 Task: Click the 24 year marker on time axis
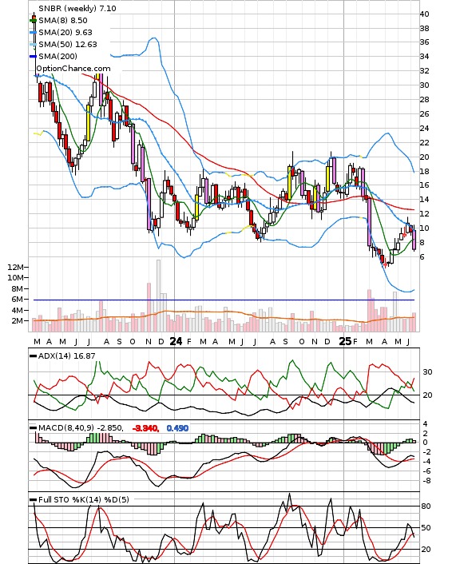(176, 341)
